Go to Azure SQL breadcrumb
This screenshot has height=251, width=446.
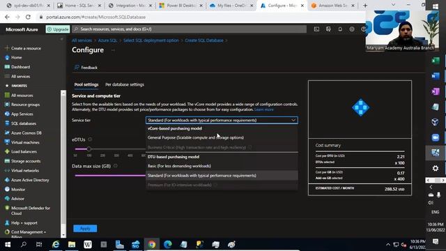107,40
